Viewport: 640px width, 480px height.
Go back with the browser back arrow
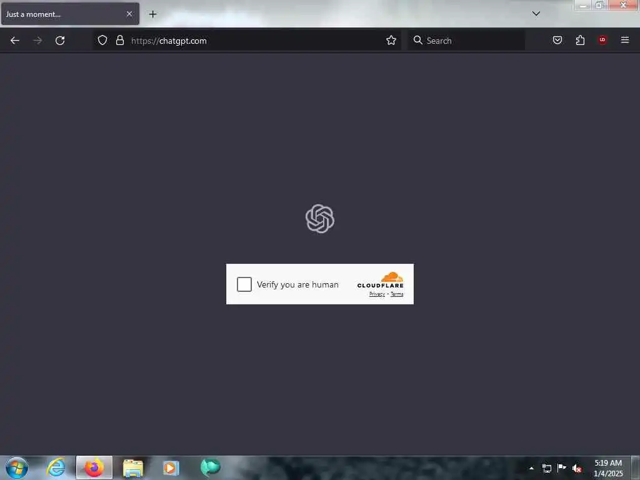(15, 41)
